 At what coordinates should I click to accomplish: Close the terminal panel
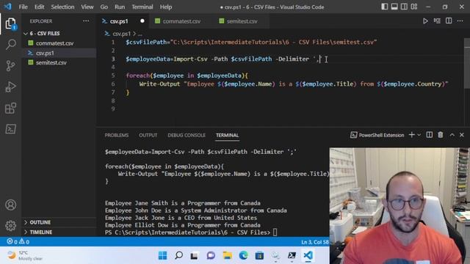pos(462,135)
